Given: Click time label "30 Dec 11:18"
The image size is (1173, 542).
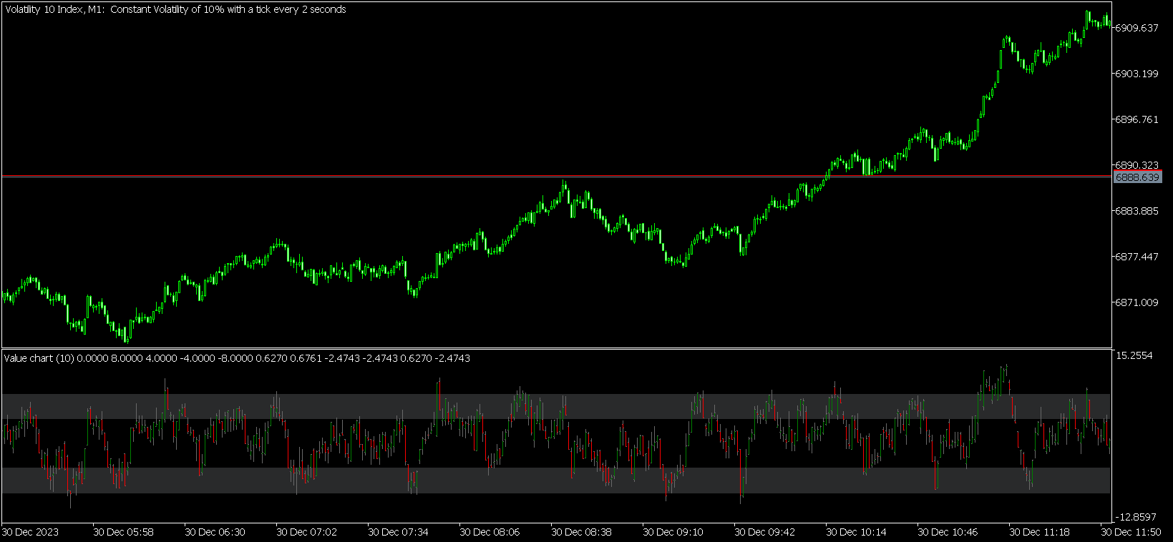Looking at the screenshot, I should 1040,532.
